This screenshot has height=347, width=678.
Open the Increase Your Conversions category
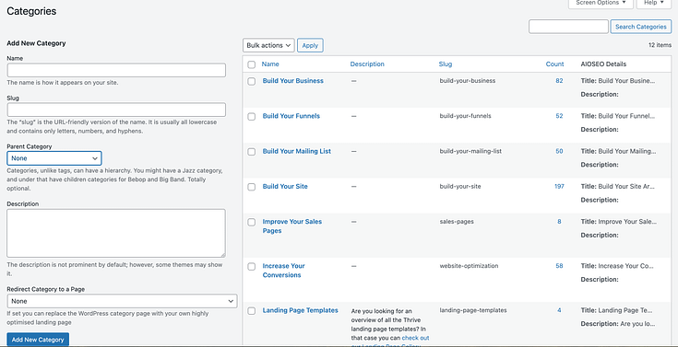point(284,271)
